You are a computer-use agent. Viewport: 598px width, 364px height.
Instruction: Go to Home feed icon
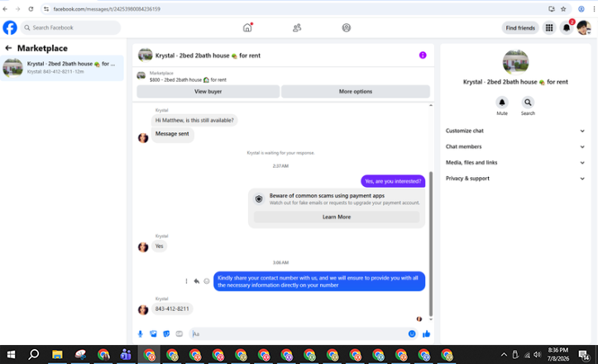click(247, 27)
